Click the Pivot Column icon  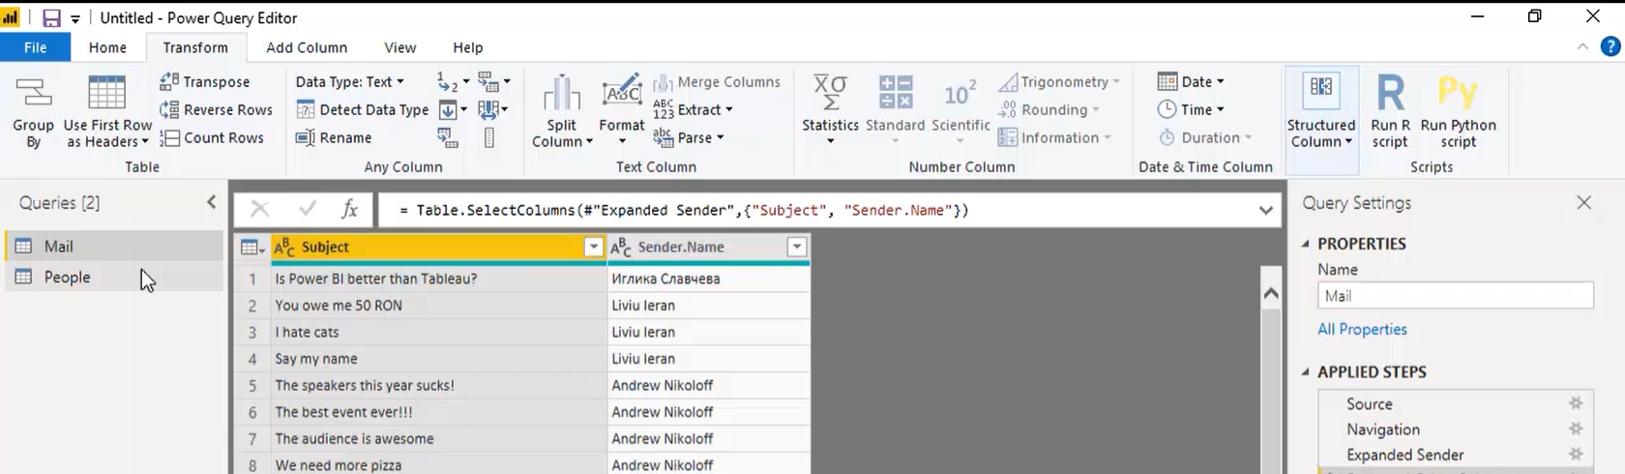coord(447,138)
